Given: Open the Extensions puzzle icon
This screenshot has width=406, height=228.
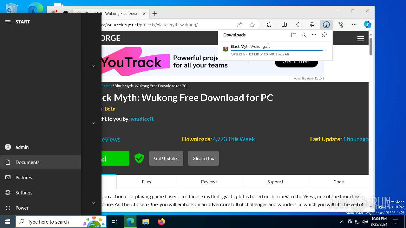Looking at the screenshot, I should 269,25.
